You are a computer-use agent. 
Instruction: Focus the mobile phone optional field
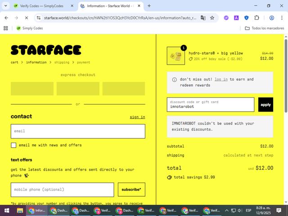pyautogui.click(x=62, y=189)
